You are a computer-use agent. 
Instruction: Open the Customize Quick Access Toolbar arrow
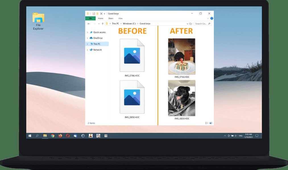point(104,14)
